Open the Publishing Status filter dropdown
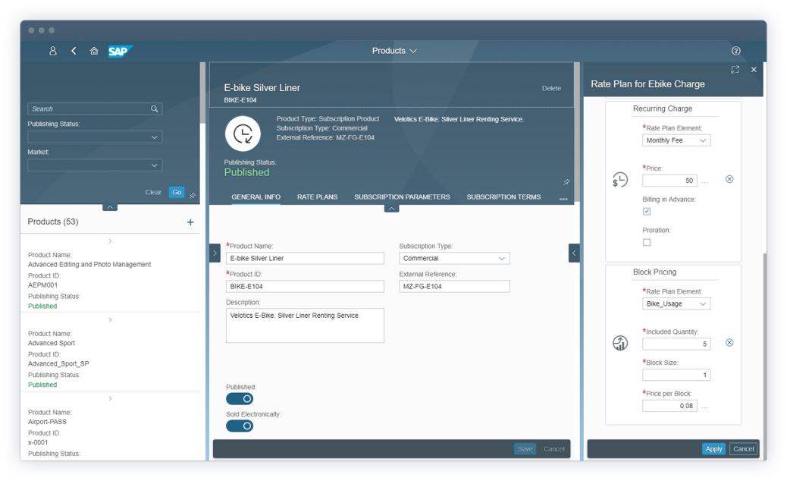Screen dimensions: 787x481 point(95,137)
